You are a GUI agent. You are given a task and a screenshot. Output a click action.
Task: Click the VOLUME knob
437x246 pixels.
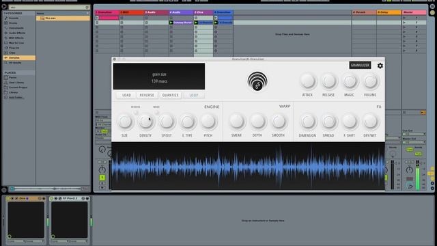coord(370,81)
